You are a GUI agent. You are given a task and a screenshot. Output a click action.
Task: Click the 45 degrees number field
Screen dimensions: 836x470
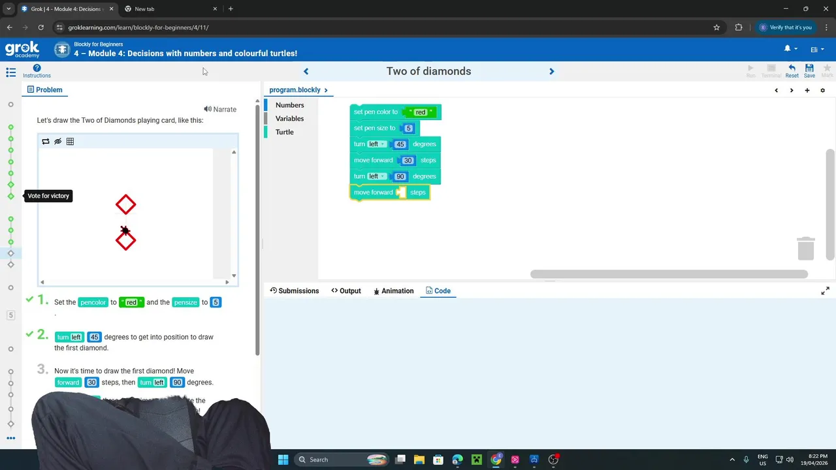pos(400,144)
